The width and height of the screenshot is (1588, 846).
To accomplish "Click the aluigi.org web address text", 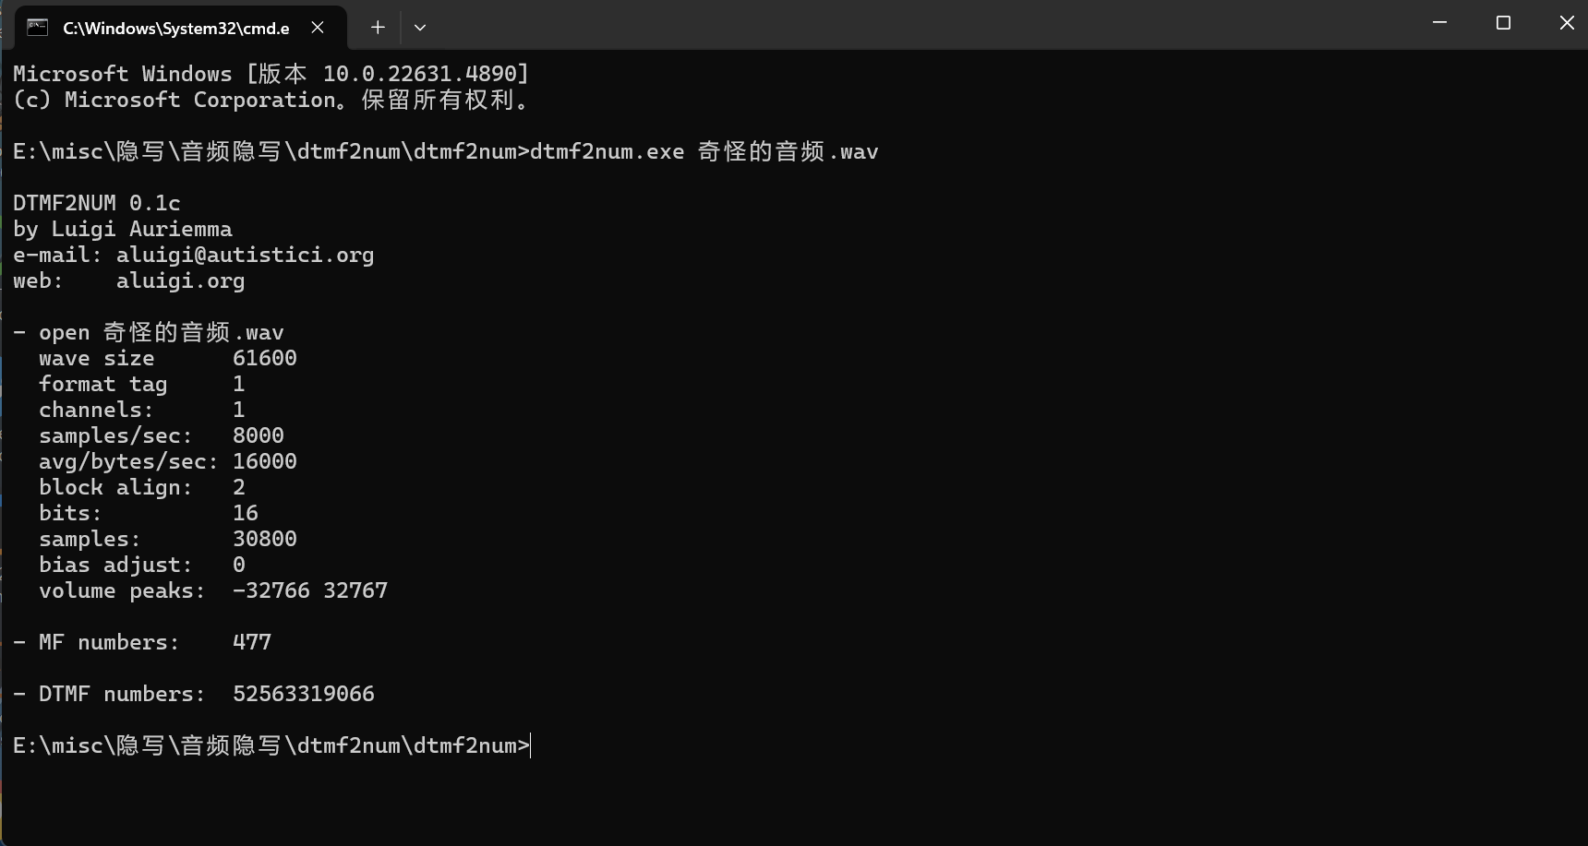I will tap(180, 281).
